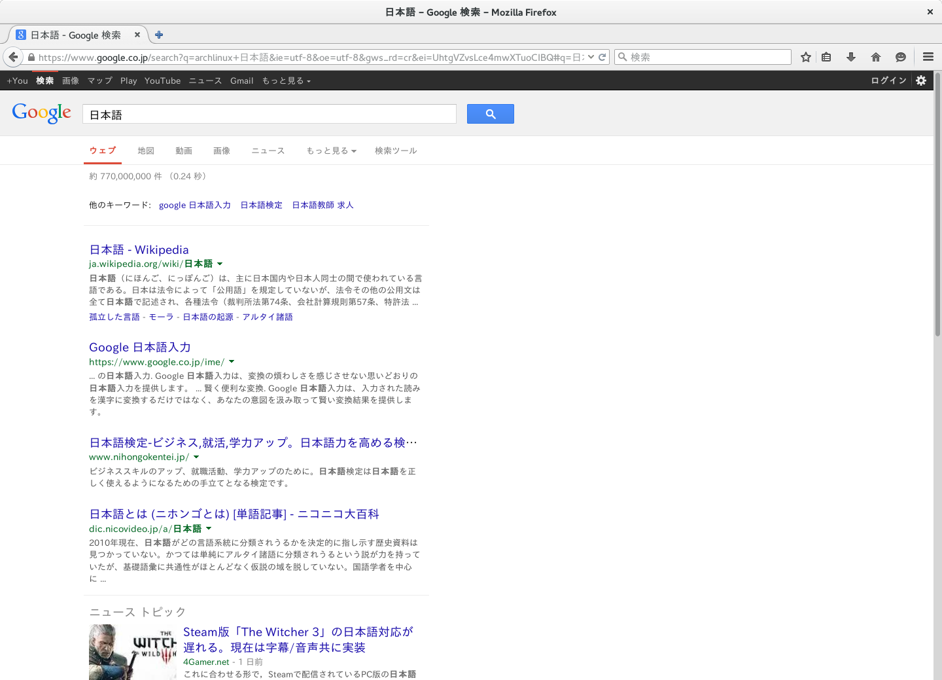Switch to the 画像 results tab
This screenshot has height=680, width=942.
pos(222,151)
